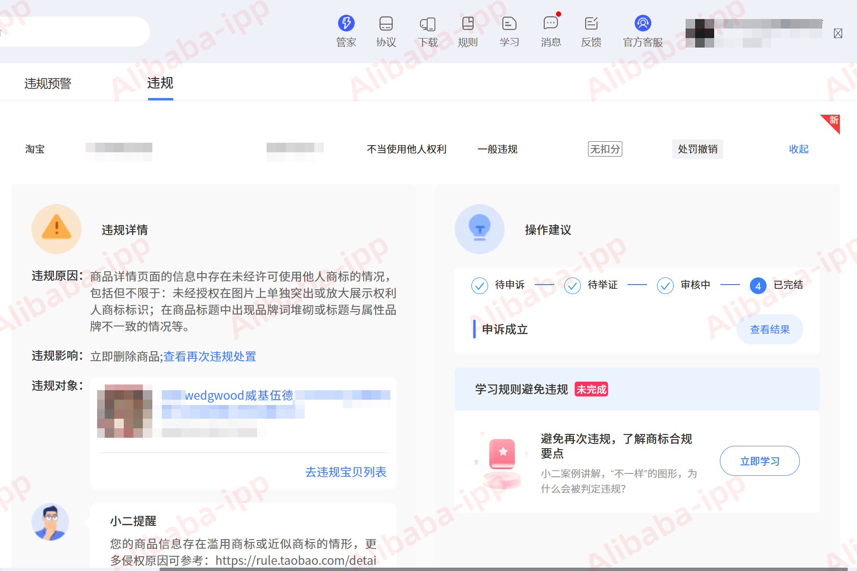857x571 pixels.
Task: Click the 申诉成立 result text
Action: tap(505, 329)
